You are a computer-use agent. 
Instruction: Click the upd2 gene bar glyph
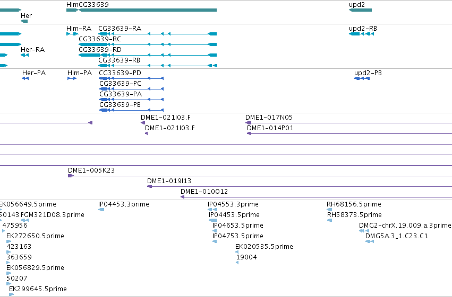tap(360, 10)
